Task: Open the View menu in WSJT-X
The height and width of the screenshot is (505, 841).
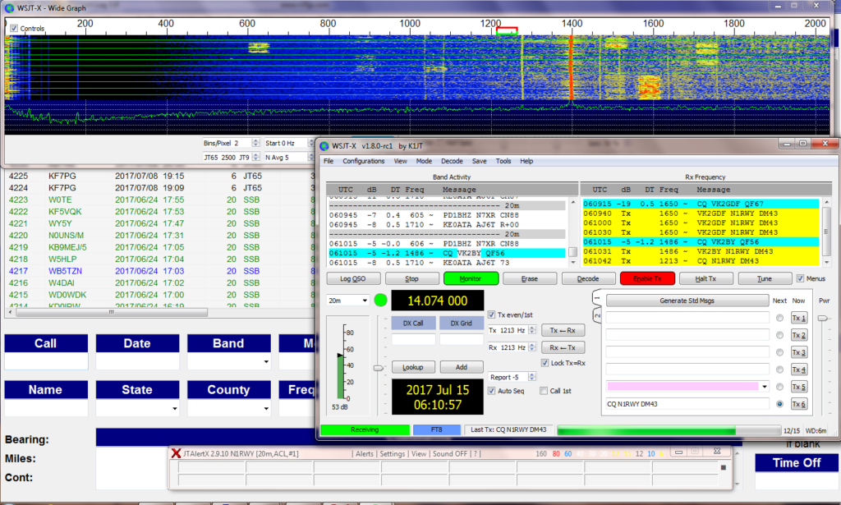Action: click(400, 161)
